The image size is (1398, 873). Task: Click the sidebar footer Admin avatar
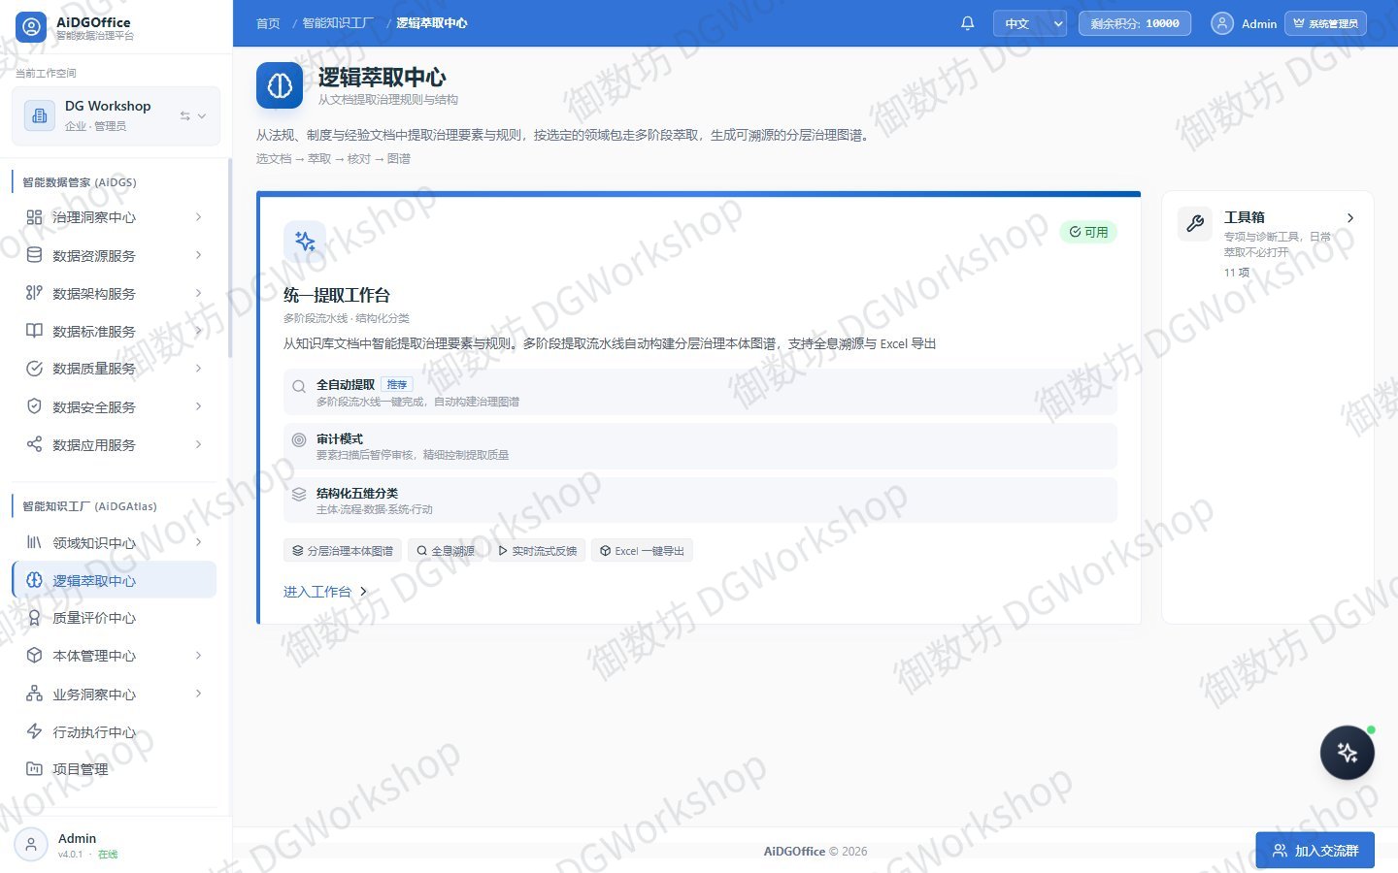click(31, 845)
